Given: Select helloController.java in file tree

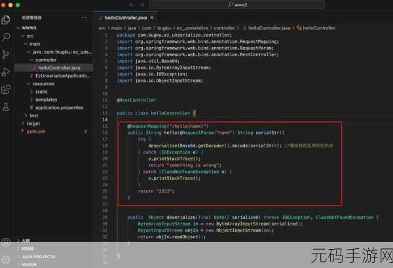Looking at the screenshot, I should [x=59, y=67].
